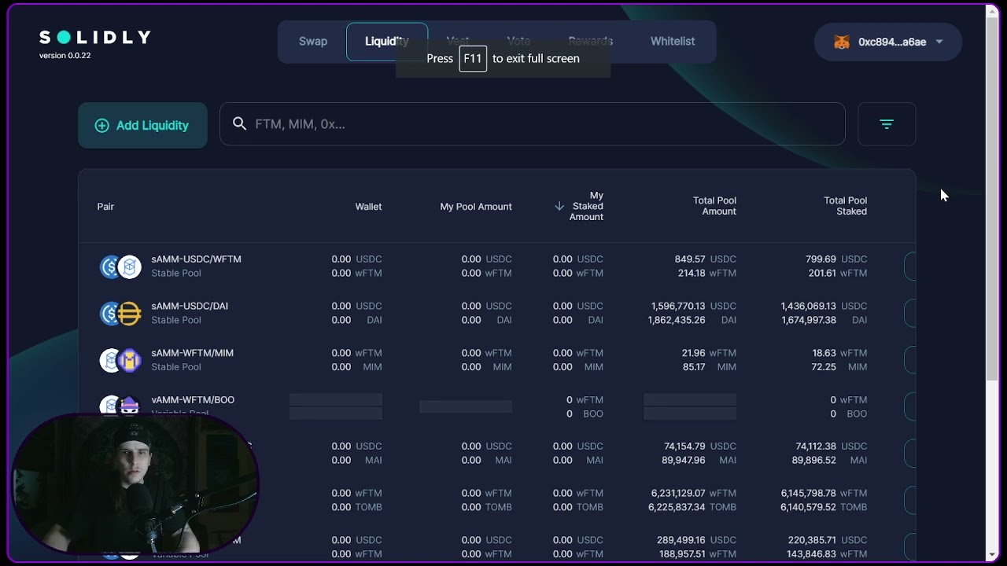This screenshot has width=1007, height=566.
Task: Click the MetaMask fox icon
Action: (842, 42)
